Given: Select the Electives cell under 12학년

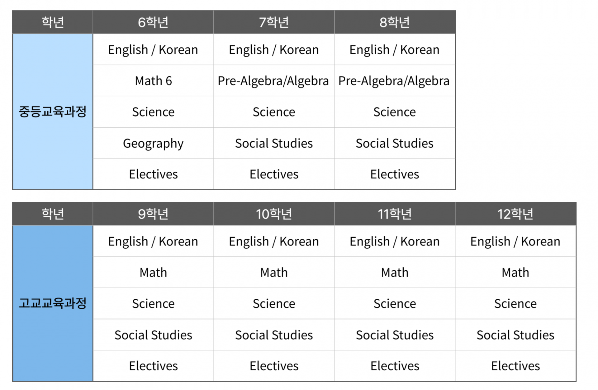Looking at the screenshot, I should (515, 366).
